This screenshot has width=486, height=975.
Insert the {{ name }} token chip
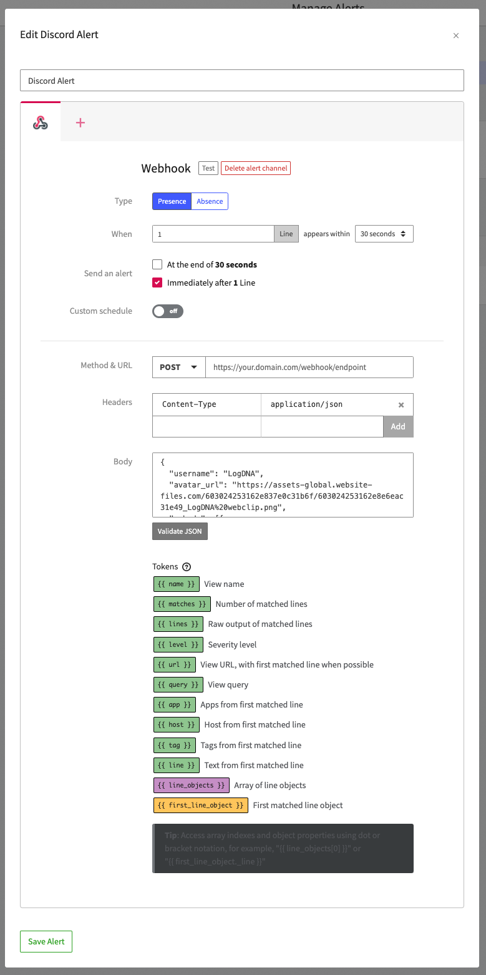(x=176, y=584)
